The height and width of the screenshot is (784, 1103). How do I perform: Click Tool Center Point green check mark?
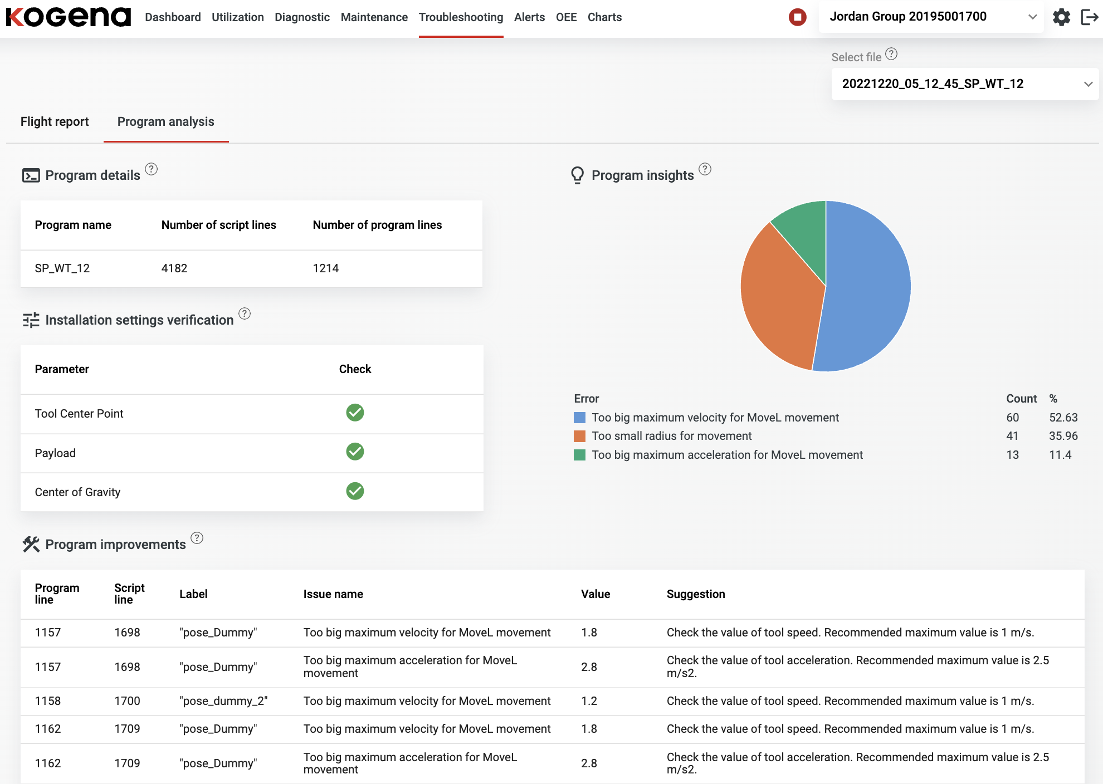[x=355, y=413]
